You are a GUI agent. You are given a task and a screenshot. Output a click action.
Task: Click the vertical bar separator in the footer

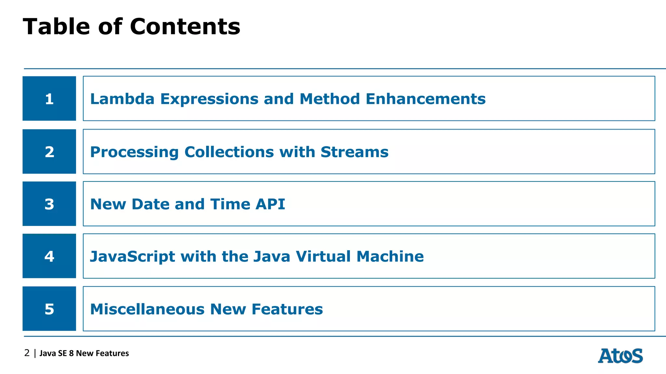(x=35, y=353)
